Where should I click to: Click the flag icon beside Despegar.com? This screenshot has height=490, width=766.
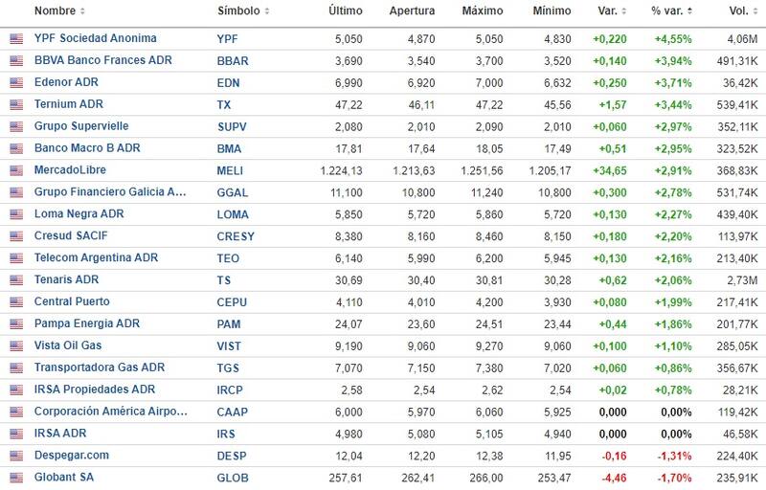(x=15, y=456)
